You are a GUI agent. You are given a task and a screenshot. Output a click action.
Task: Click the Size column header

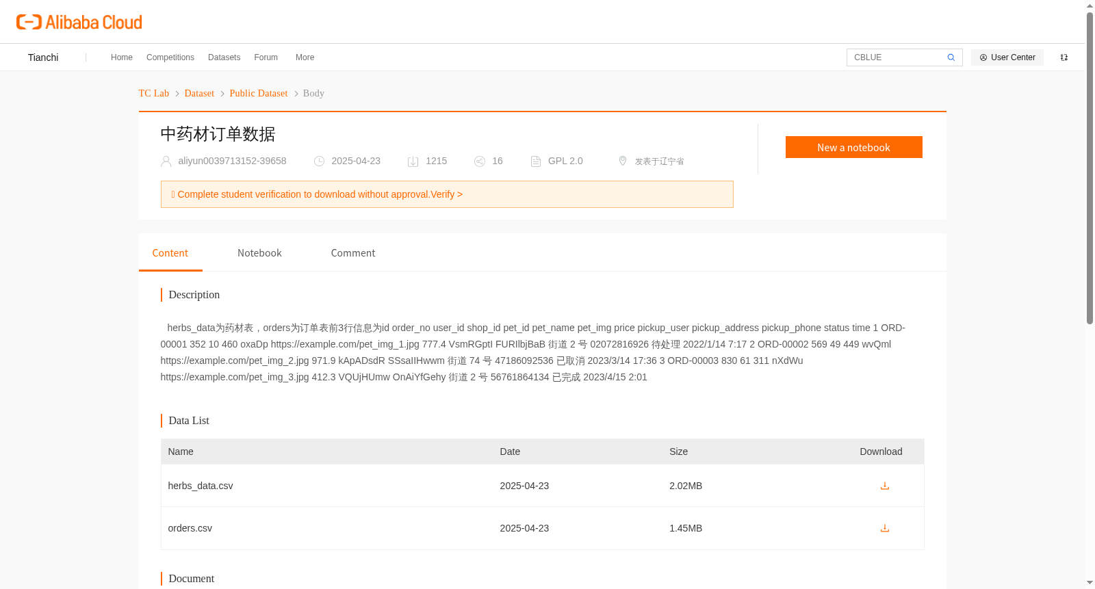point(679,451)
